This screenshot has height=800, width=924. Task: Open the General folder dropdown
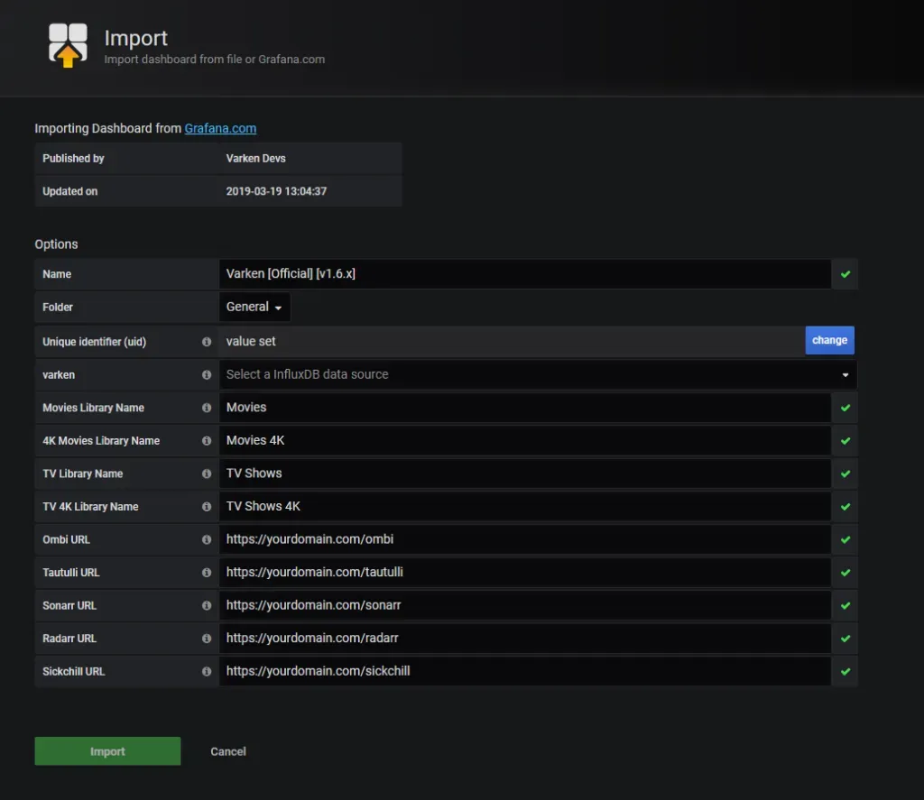pyautogui.click(x=254, y=307)
